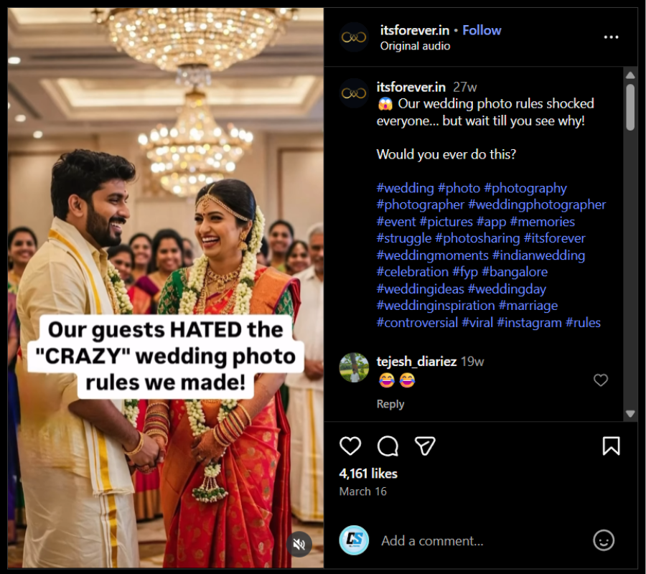This screenshot has width=646, height=574.
Task: Open the emoji picker smiley icon
Action: tap(604, 540)
